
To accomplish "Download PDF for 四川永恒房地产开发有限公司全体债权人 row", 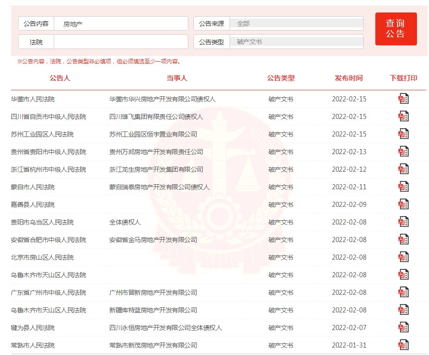I will pos(403,327).
